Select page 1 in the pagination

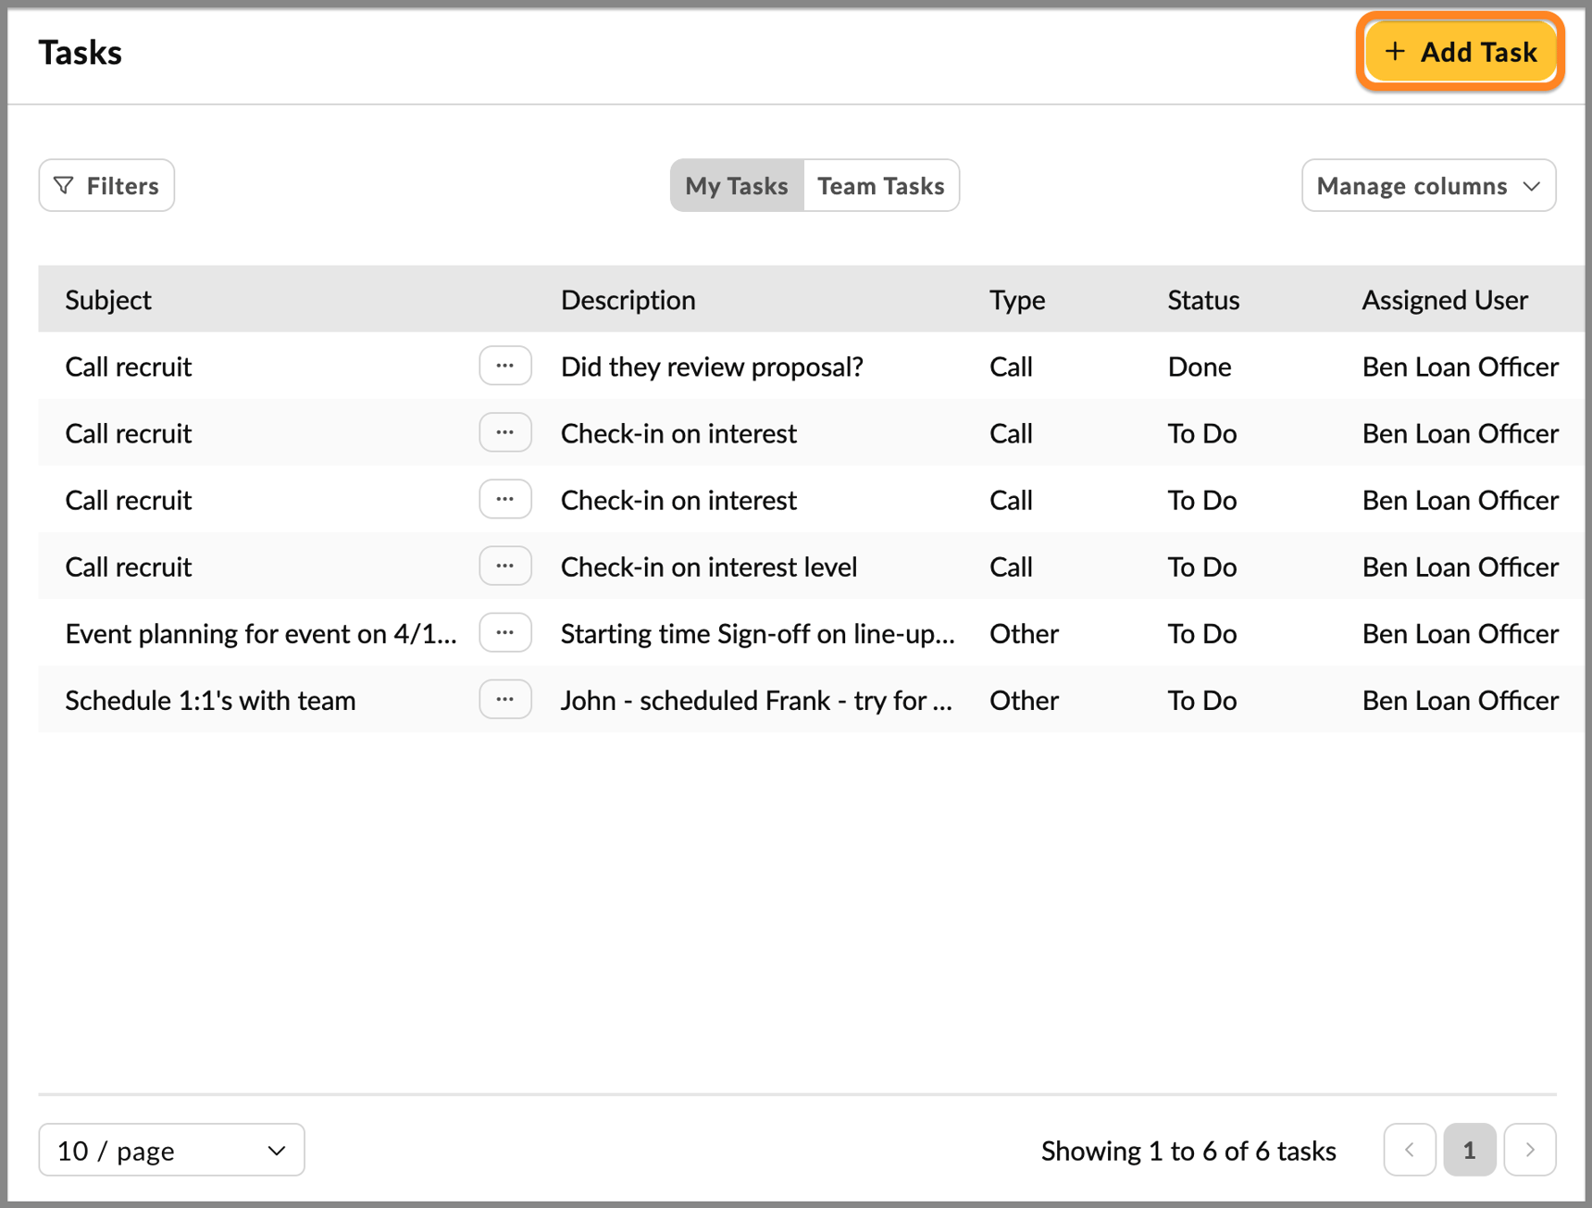pos(1470,1150)
